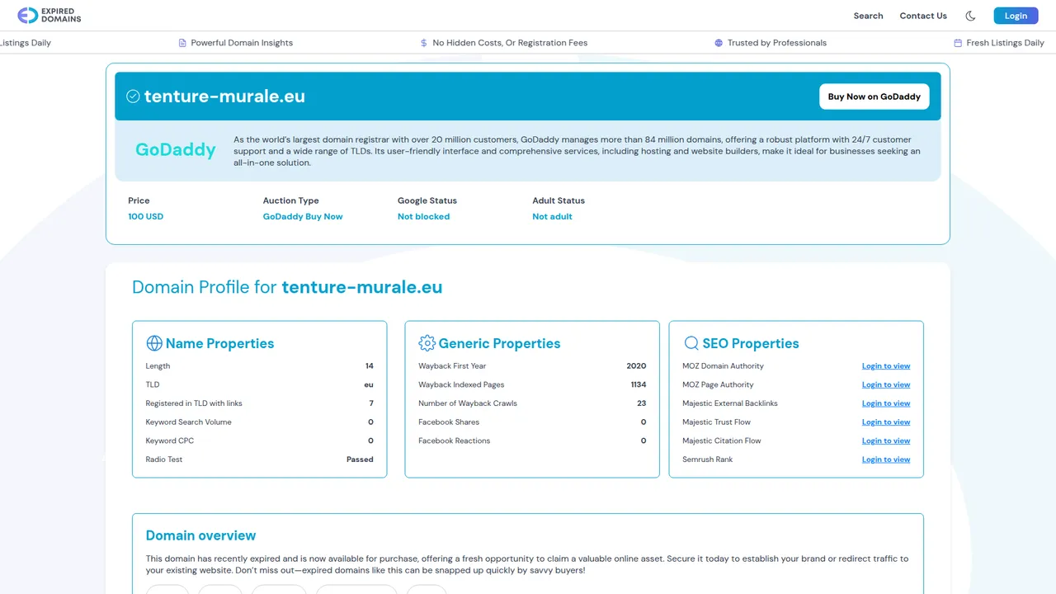Click the 'Wayback Indexed Pages' value 1134

pyautogui.click(x=639, y=385)
